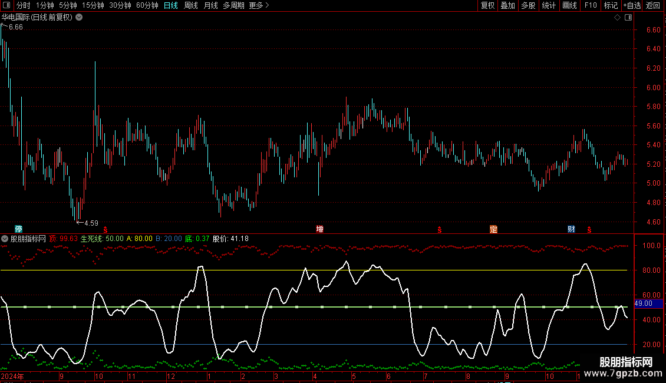This screenshot has width=666, height=383.
Task: Click the red 增 event marker
Action: click(x=319, y=229)
